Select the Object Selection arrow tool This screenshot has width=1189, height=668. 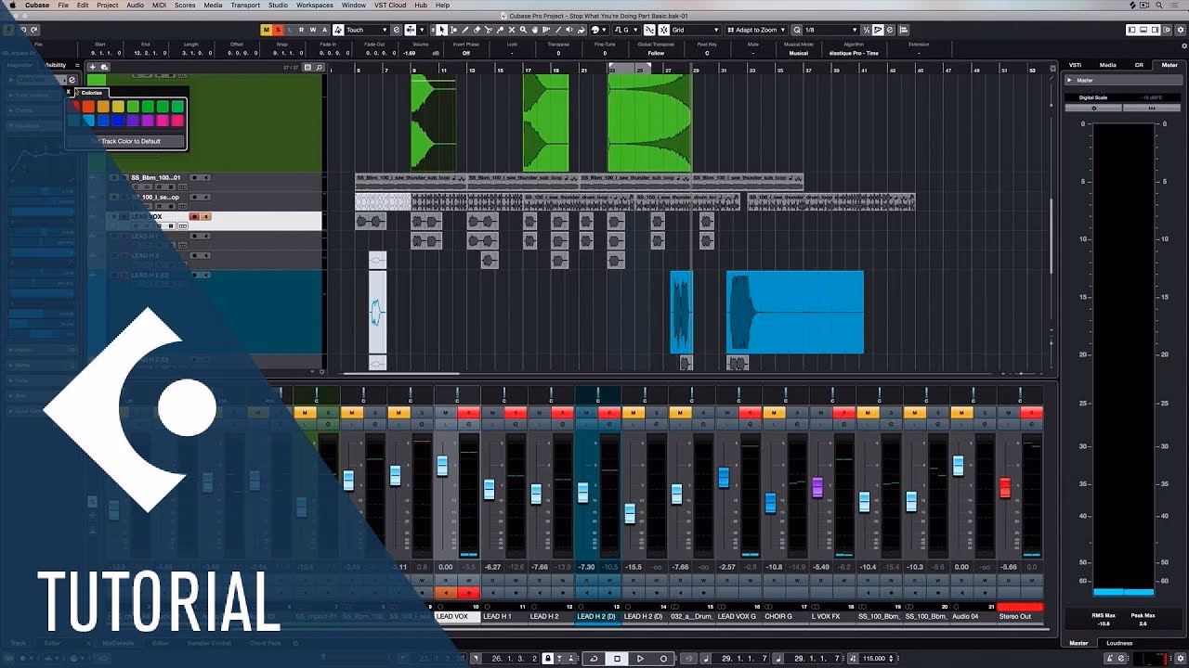[441, 30]
